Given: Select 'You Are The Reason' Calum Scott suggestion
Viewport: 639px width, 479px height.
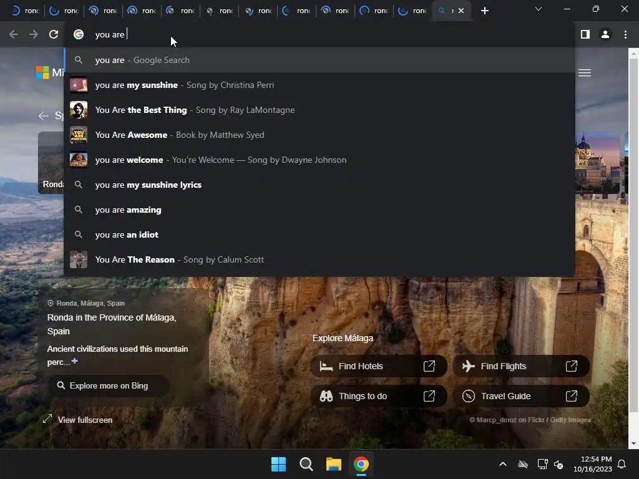Looking at the screenshot, I should (x=319, y=260).
